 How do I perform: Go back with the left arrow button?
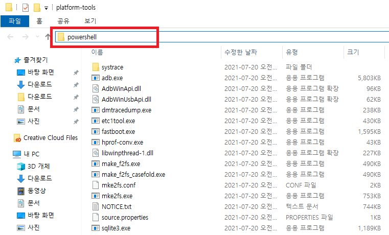click(x=10, y=37)
